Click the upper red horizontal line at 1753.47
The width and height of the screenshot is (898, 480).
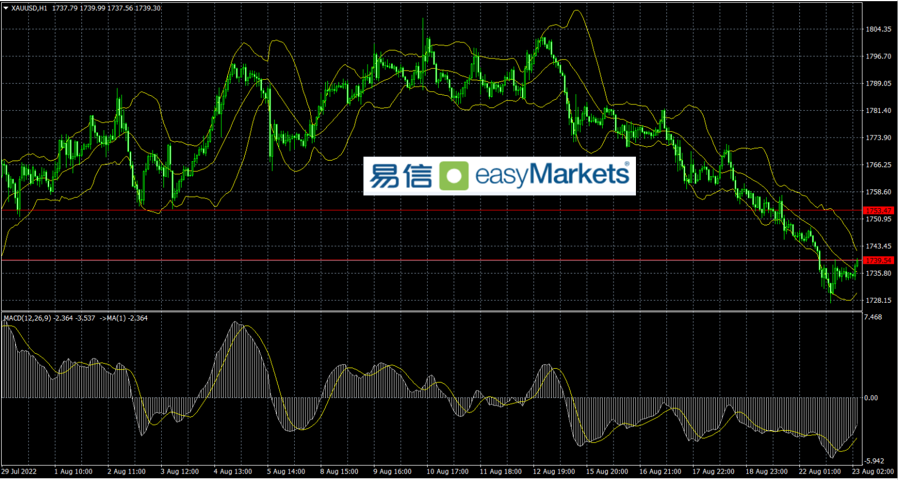click(x=431, y=210)
